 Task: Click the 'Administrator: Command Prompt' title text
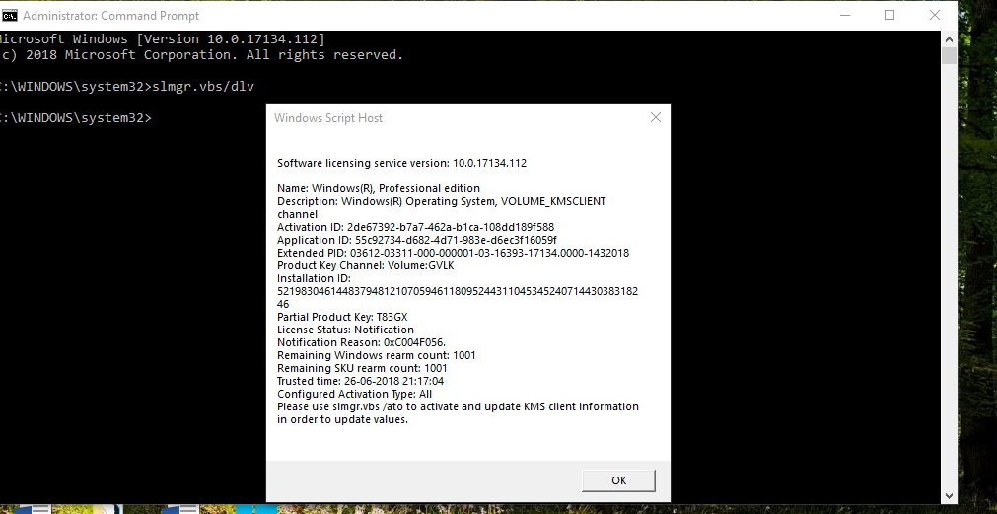pos(110,15)
